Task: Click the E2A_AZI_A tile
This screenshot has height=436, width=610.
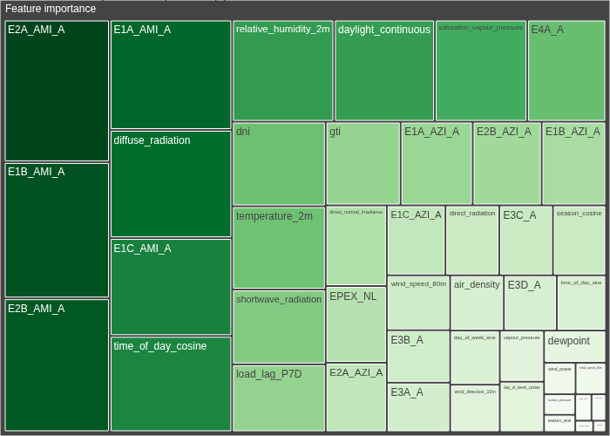Action: [356, 398]
